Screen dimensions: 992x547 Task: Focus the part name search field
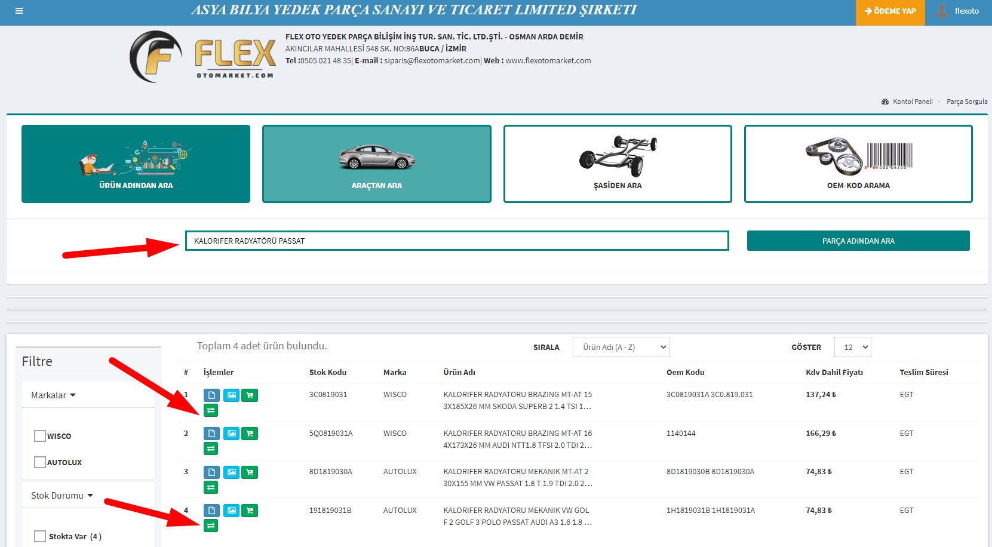click(456, 241)
